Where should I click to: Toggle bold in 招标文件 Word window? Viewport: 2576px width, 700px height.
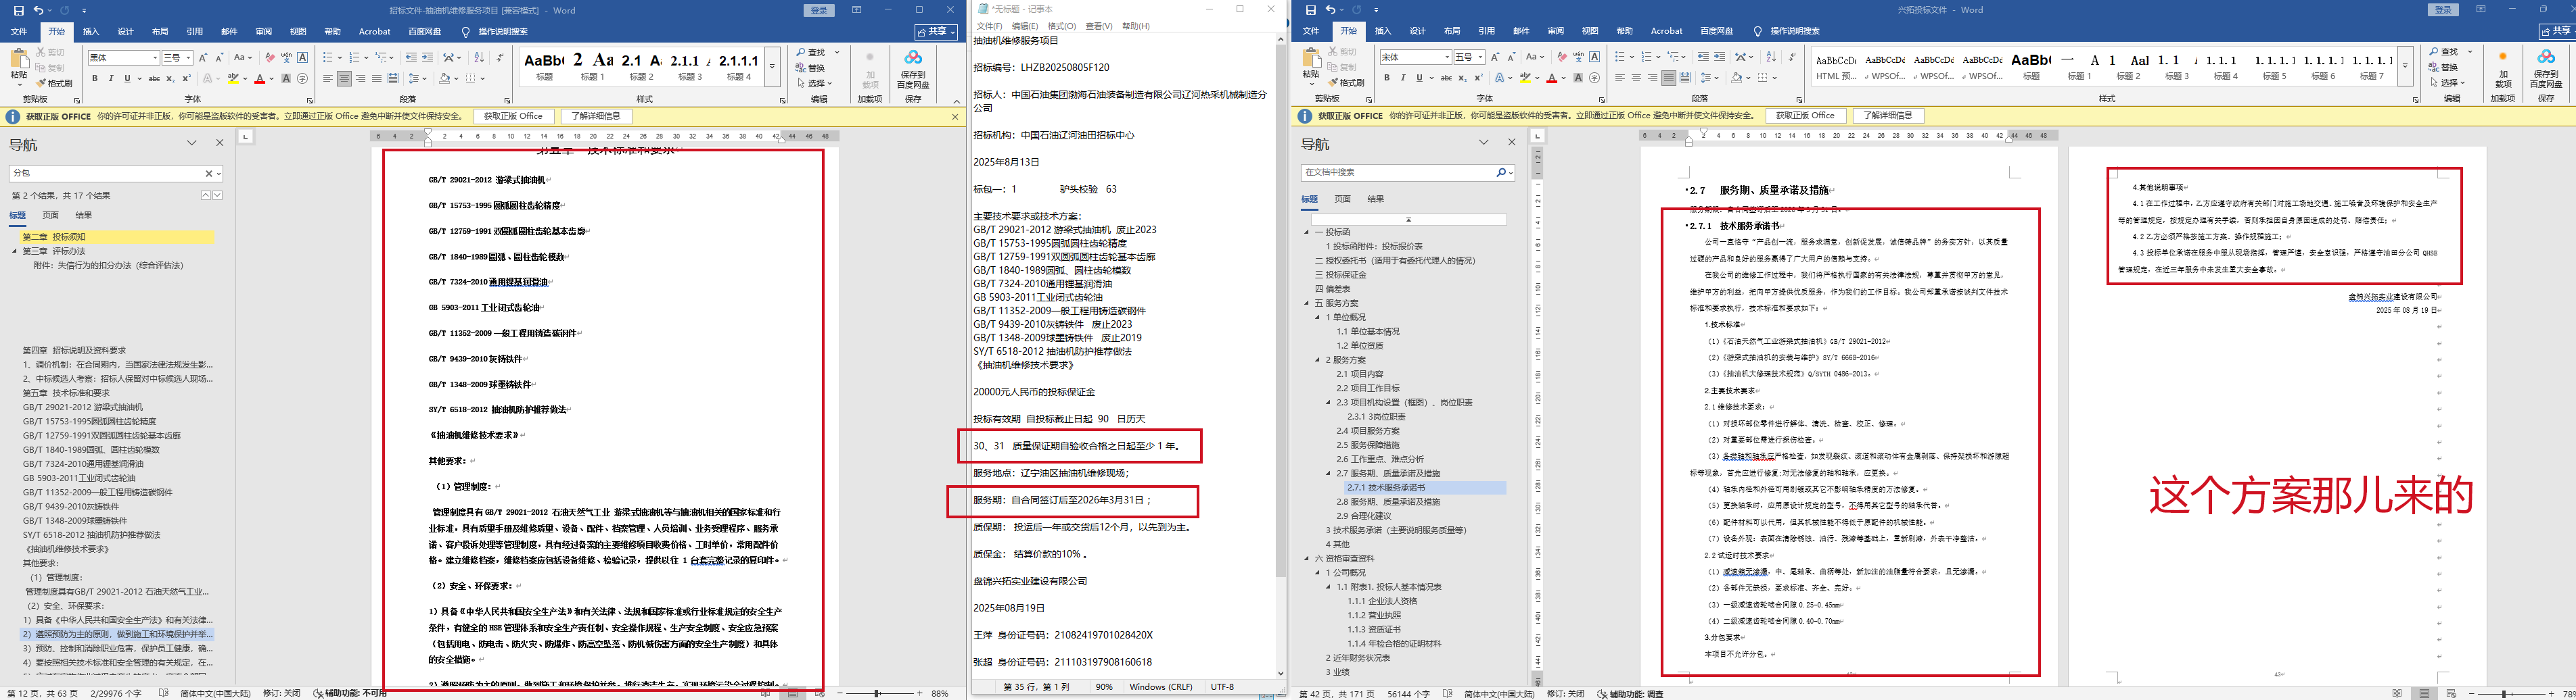pos(95,78)
